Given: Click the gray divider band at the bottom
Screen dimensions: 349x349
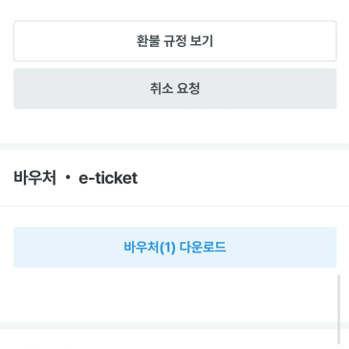Looking at the screenshot, I should click(174, 325).
